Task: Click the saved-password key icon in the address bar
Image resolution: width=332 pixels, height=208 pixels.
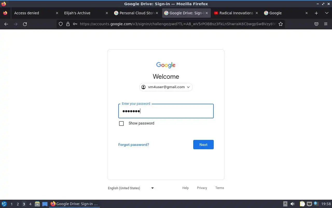Action: (x=75, y=24)
